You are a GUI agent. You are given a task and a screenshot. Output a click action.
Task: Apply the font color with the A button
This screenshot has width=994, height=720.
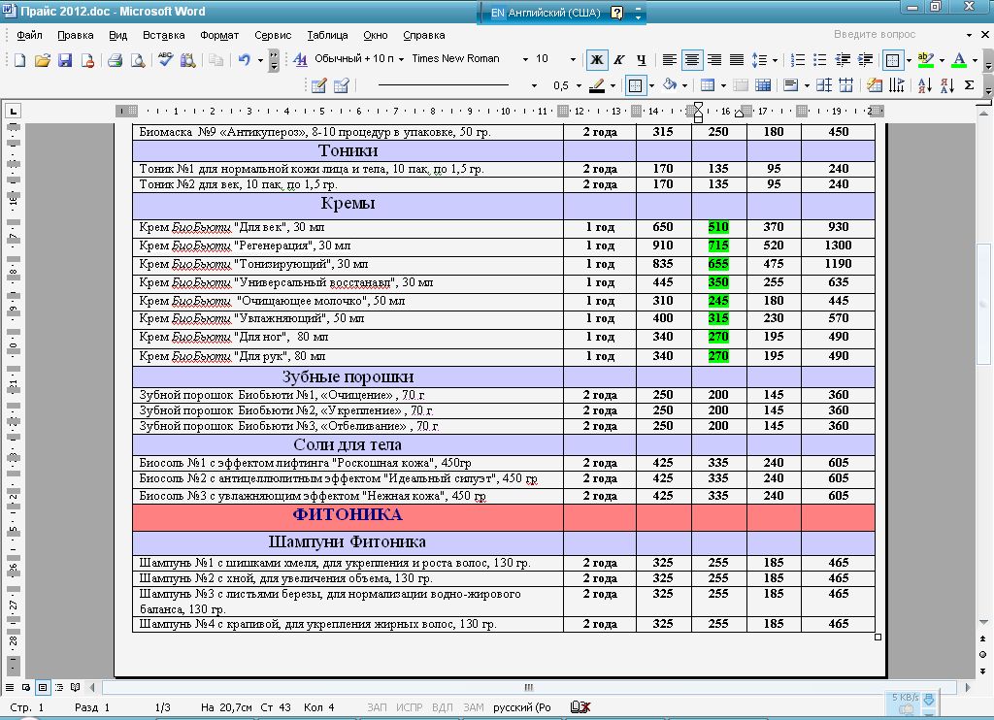tap(960, 59)
